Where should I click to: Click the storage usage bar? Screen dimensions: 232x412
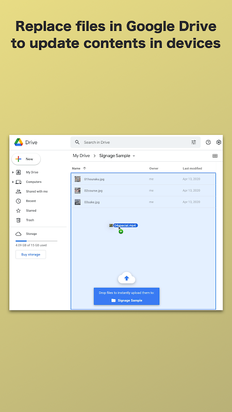click(36, 241)
